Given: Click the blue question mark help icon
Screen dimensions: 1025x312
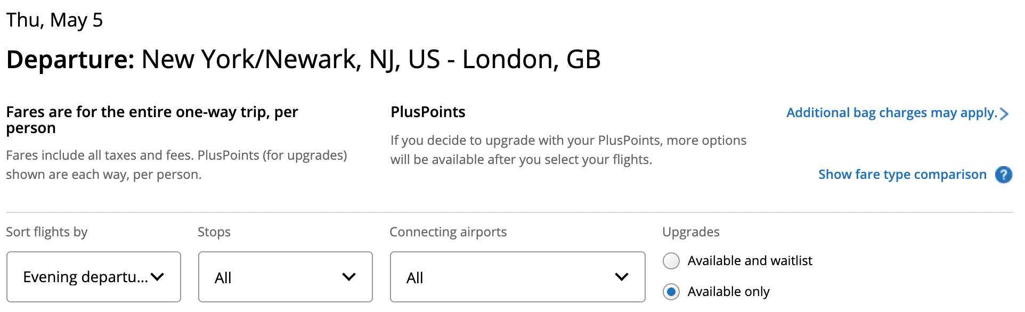Looking at the screenshot, I should (1004, 175).
